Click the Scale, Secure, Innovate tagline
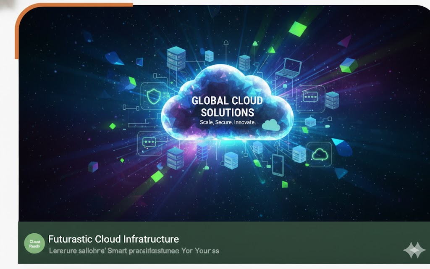This screenshot has height=269, width=430. pos(227,123)
